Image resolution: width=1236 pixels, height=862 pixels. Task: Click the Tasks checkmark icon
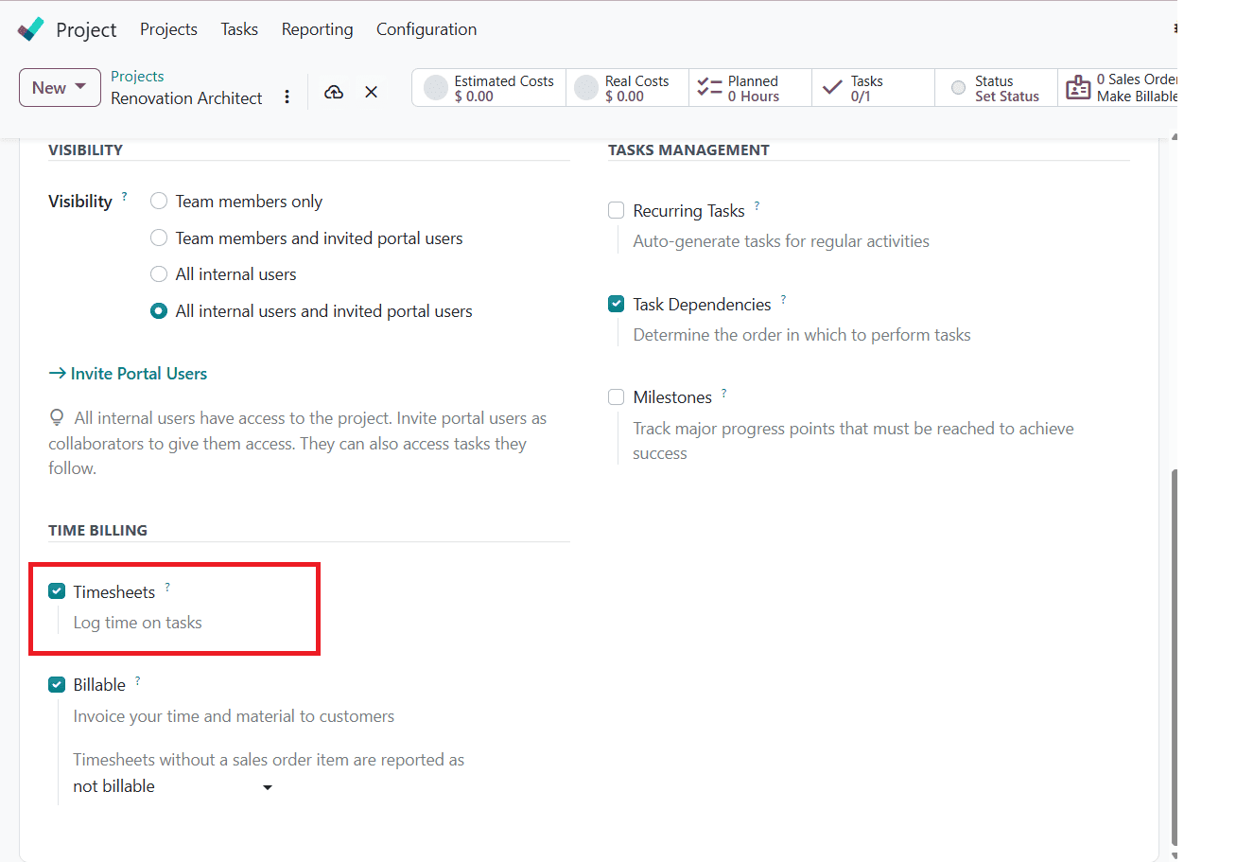[832, 88]
